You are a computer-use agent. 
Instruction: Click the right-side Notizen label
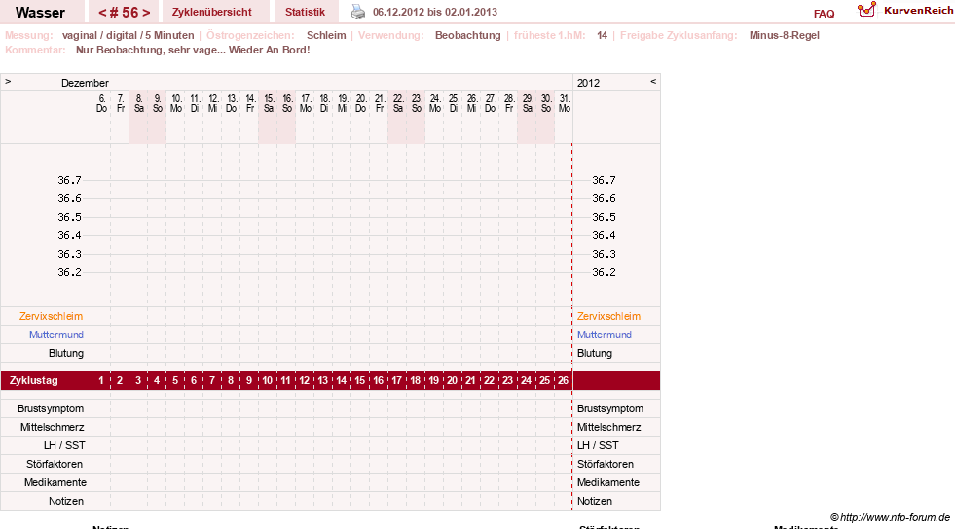pyautogui.click(x=595, y=501)
